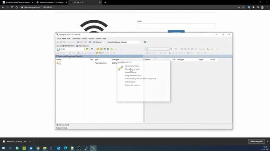Image resolution: width=270 pixels, height=151 pixels.
Task: Open File Explorer from the taskbar
Action: pos(45,148)
